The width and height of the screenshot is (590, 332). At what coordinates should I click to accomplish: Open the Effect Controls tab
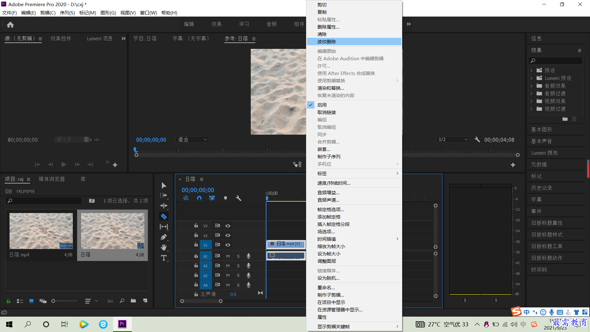(61, 39)
